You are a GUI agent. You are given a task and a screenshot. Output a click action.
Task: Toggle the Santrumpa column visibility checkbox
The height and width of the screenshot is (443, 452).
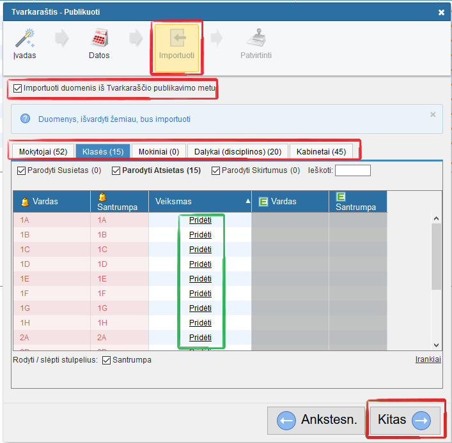click(107, 360)
